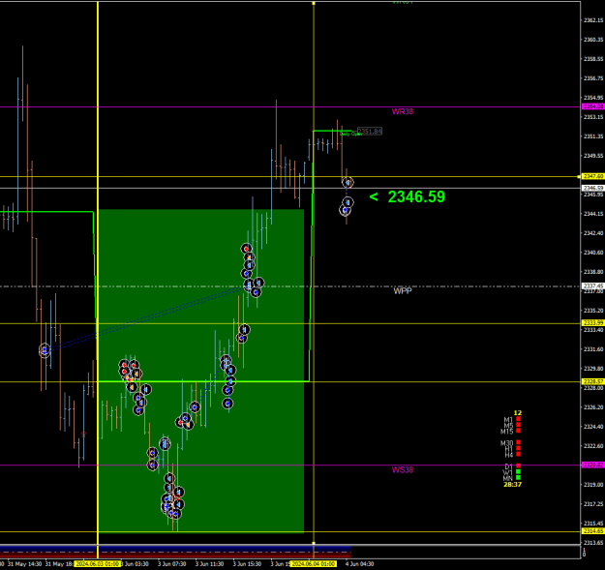Click the red M5 timeframe signal square

click(518, 425)
